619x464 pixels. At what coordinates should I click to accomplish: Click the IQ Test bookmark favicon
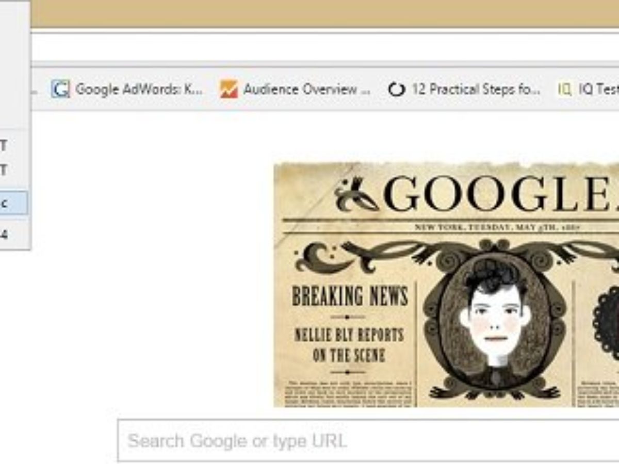pyautogui.click(x=564, y=90)
